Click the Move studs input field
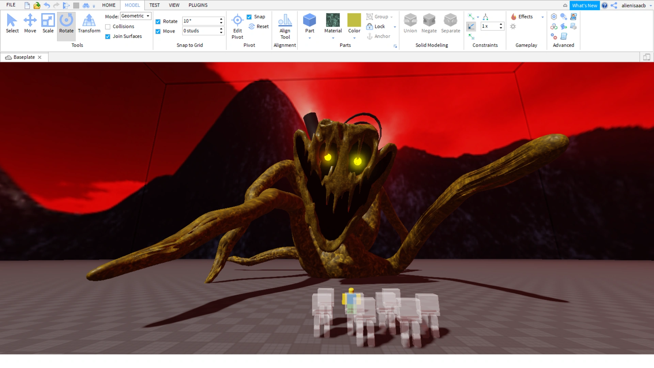 200,31
